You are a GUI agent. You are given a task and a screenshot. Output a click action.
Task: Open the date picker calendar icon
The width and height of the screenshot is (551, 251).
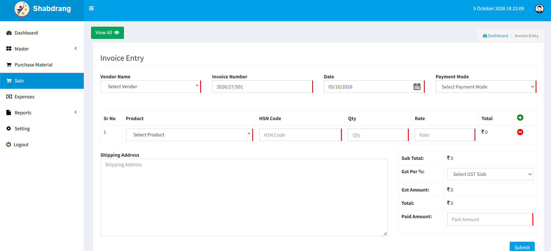click(417, 87)
